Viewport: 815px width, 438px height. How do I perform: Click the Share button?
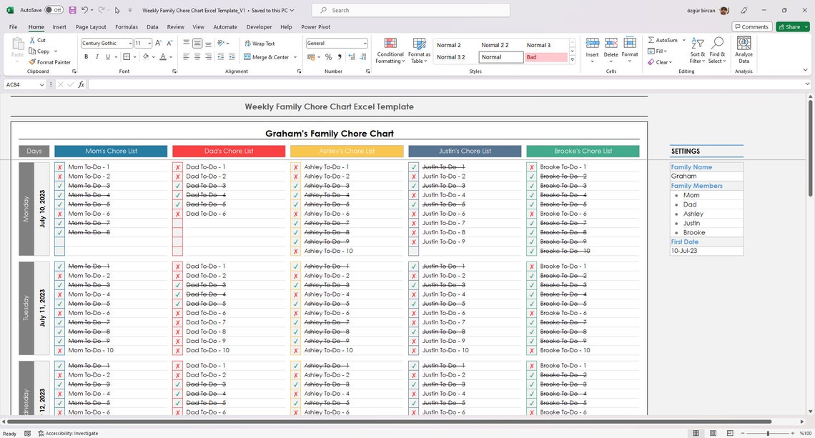point(792,26)
